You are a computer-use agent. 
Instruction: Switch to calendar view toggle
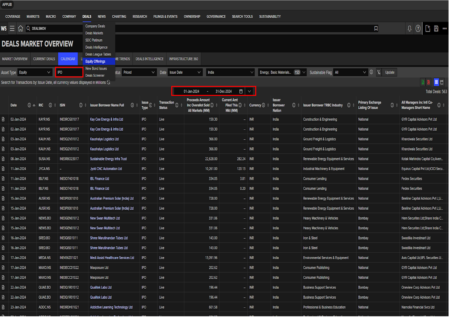[442, 82]
